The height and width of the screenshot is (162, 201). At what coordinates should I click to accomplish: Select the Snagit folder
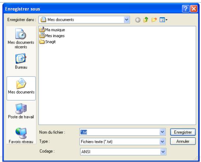pos(48,42)
